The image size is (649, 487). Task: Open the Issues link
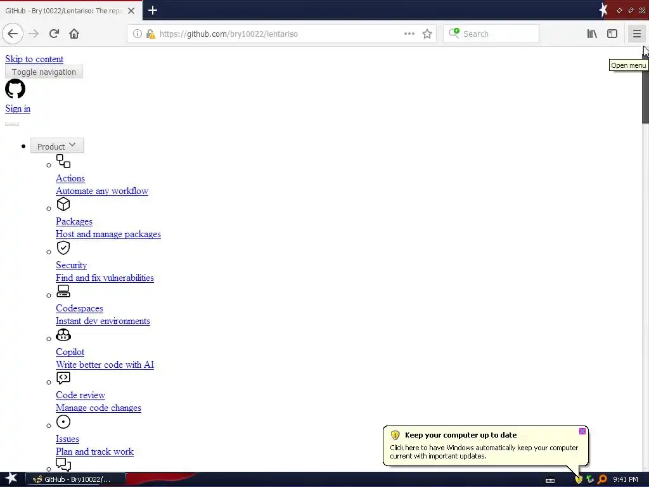(67, 439)
